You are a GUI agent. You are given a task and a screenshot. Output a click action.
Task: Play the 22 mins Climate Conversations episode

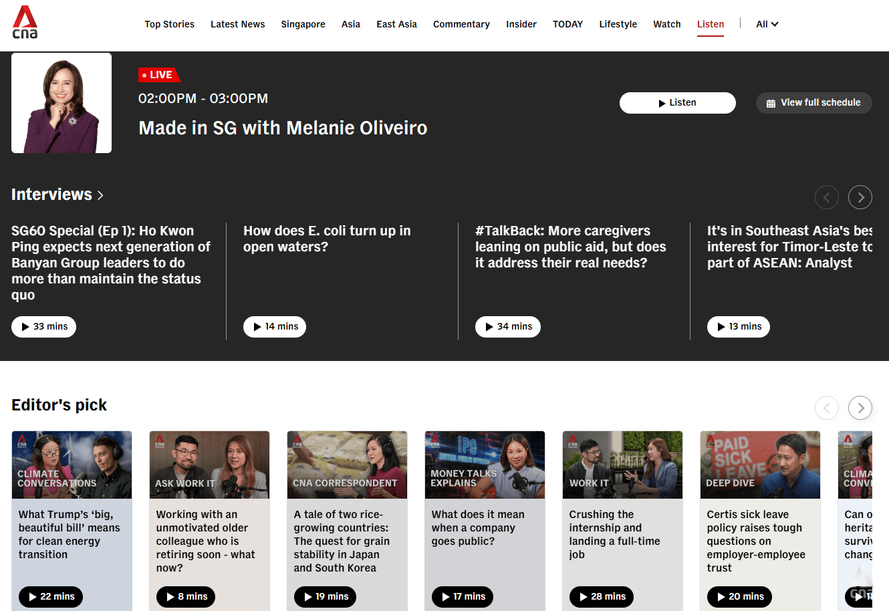[51, 597]
